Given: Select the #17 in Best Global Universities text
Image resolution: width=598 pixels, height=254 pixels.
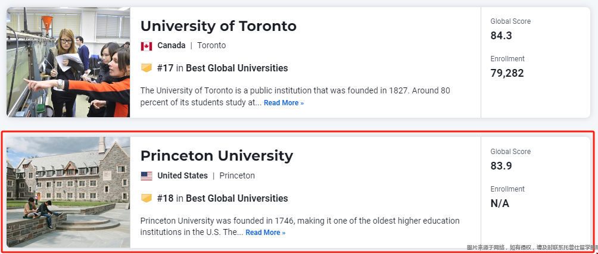Looking at the screenshot, I should pos(222,68).
